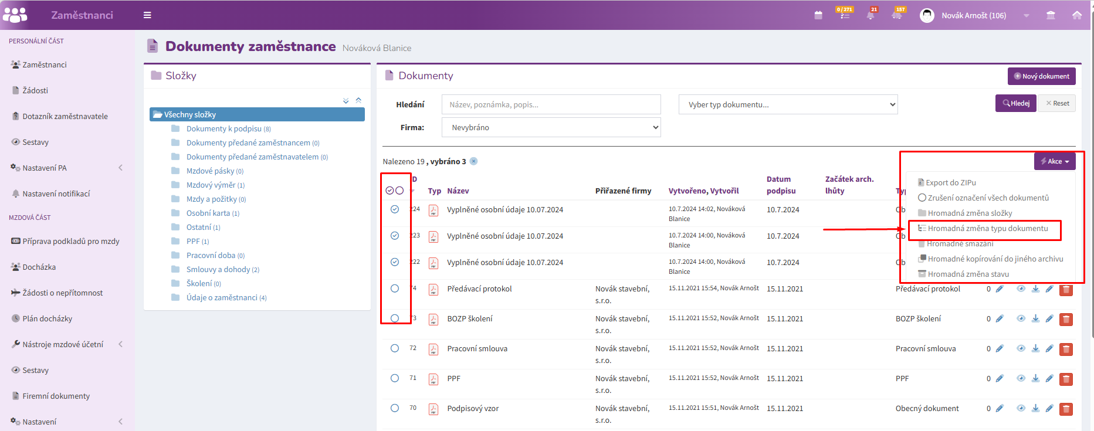Viewport: 1094px width, 431px height.
Task: Open the calendar icon in top bar
Action: point(818,15)
